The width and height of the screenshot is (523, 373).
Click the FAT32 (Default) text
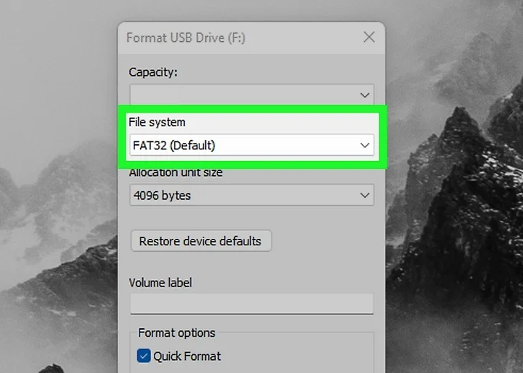point(174,145)
